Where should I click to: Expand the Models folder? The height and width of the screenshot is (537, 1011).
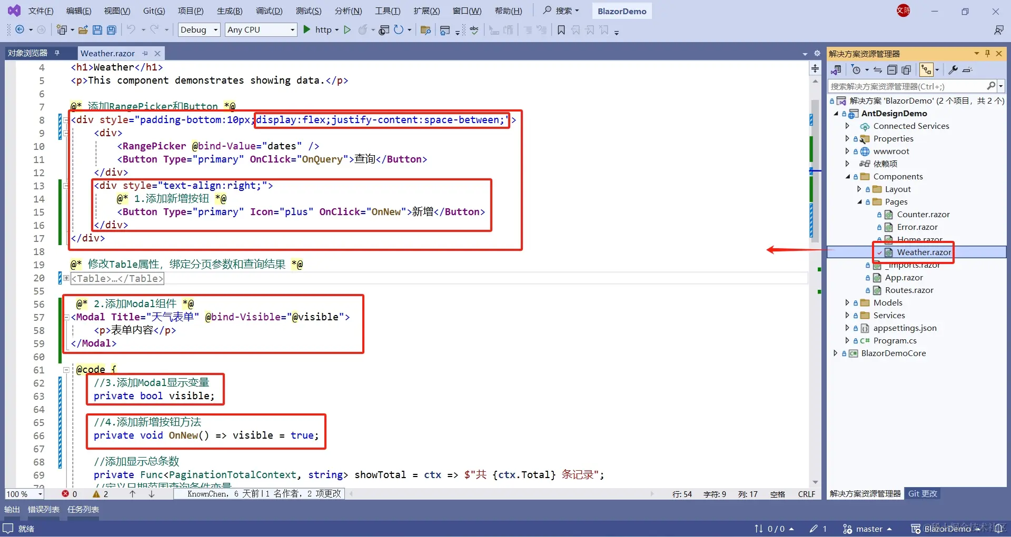[847, 302]
